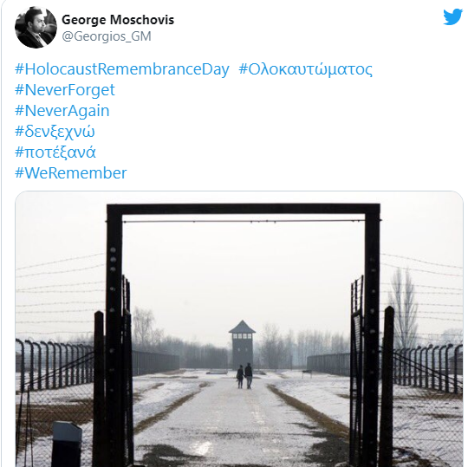Click the open right gate door in photo

coord(357,370)
